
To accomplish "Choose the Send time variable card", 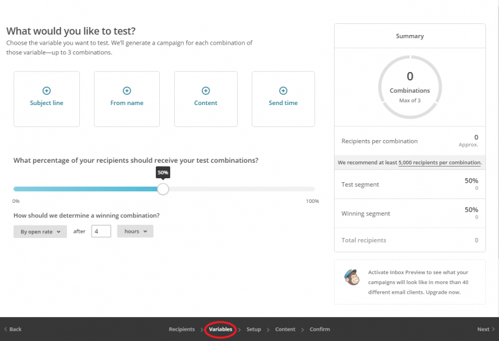I will pos(283,99).
